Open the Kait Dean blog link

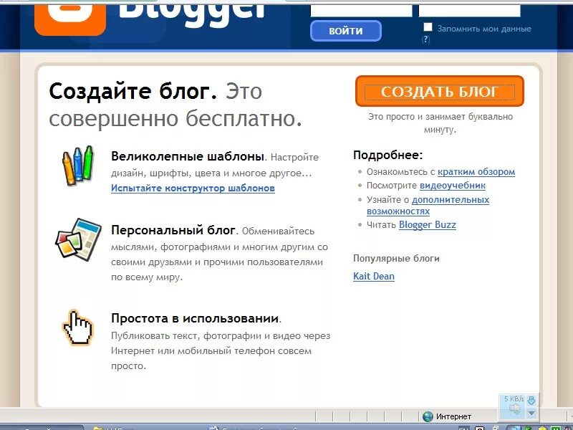[374, 276]
